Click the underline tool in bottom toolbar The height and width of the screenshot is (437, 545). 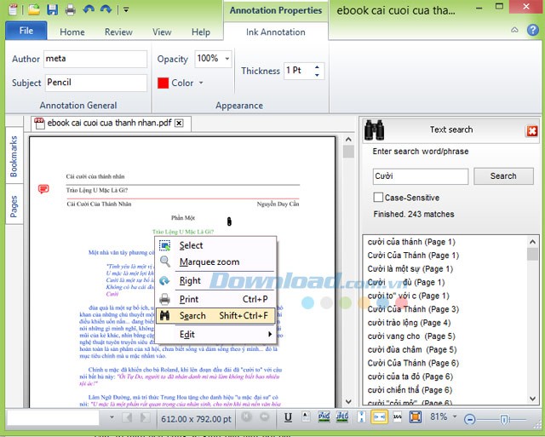(289, 417)
